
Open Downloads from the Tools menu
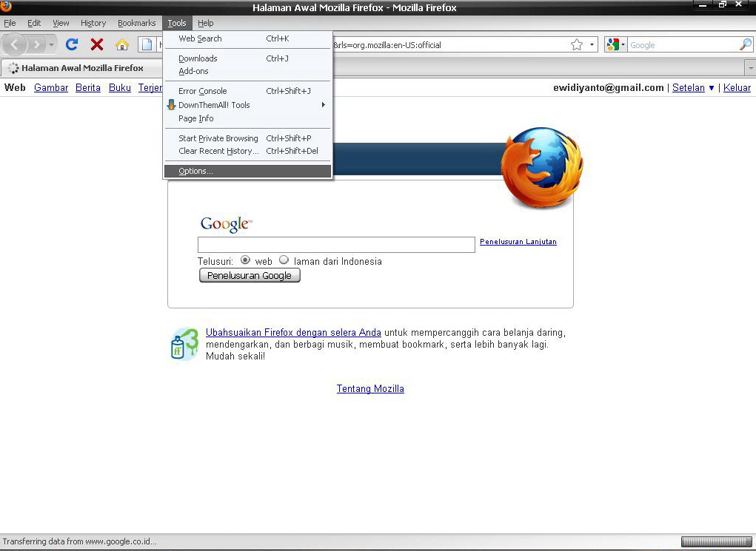(248, 58)
